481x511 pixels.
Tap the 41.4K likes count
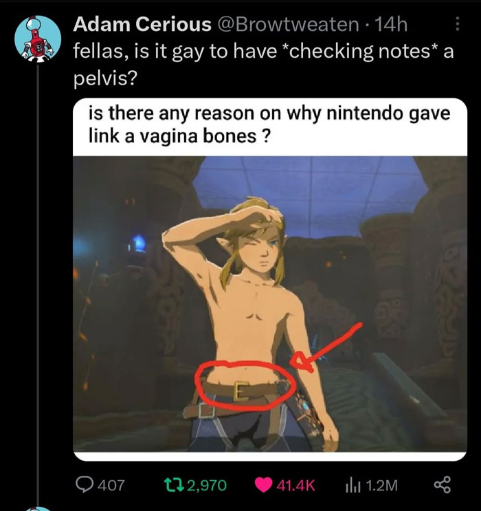[x=295, y=486]
